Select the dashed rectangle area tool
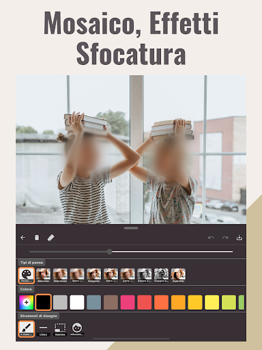This screenshot has width=262, height=350. (x=60, y=329)
